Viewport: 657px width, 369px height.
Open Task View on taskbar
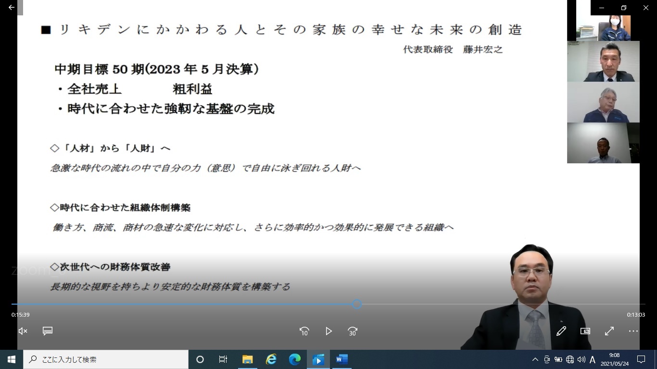223,359
